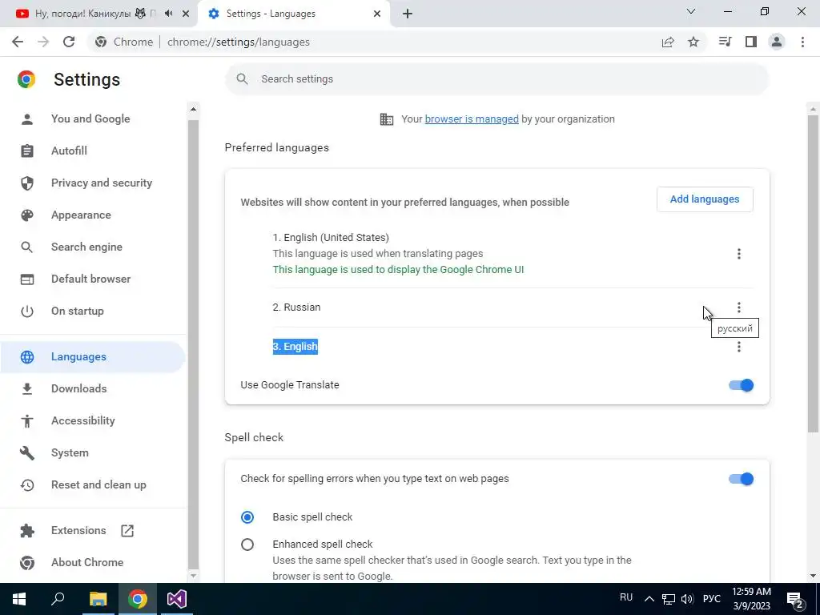Click the highlighted '3. English' text

click(x=295, y=346)
